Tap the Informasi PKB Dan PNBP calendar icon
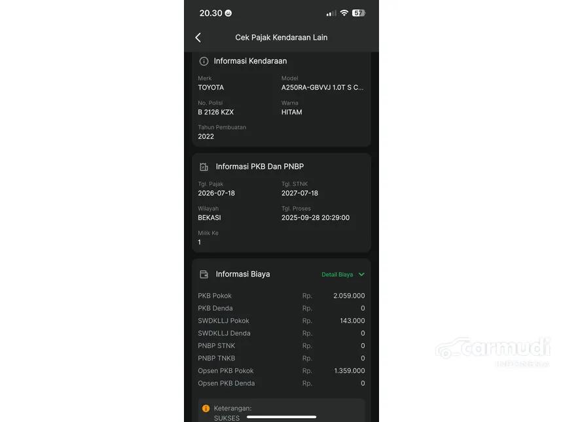 (x=204, y=167)
